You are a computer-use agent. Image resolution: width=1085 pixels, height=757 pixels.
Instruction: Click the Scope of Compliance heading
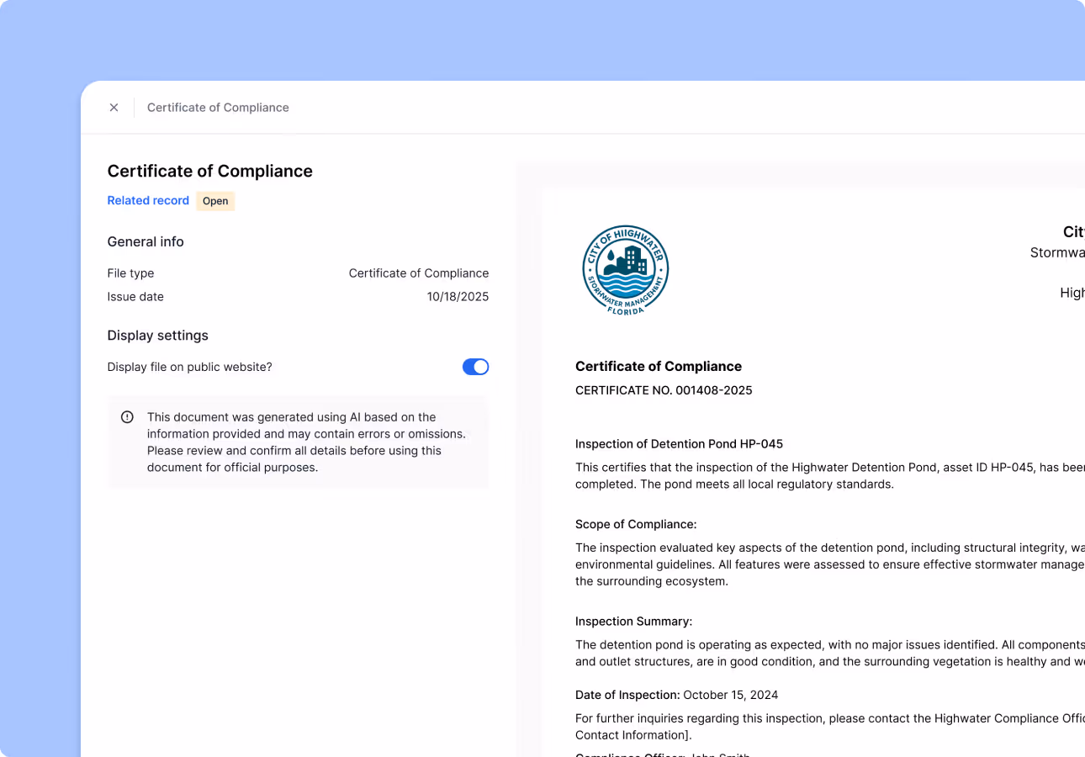(x=636, y=524)
